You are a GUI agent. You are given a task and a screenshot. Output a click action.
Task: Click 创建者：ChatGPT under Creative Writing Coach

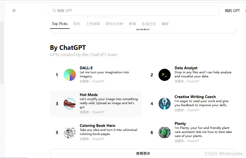point(187,110)
